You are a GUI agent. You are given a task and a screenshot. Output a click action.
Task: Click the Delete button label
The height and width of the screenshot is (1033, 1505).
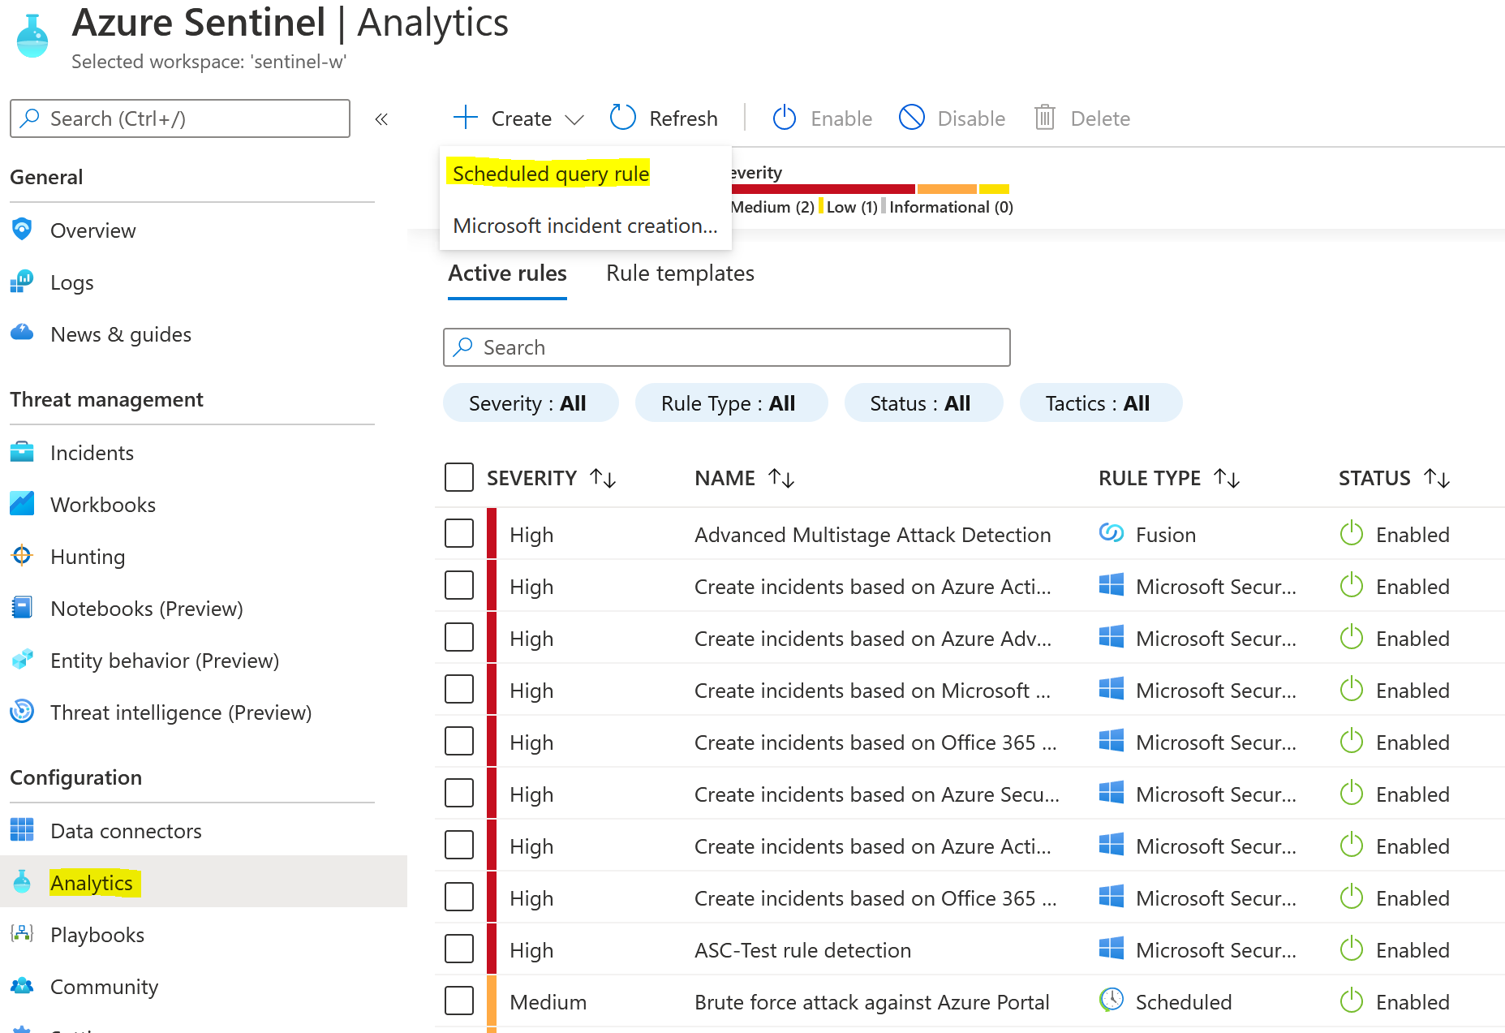(1100, 118)
